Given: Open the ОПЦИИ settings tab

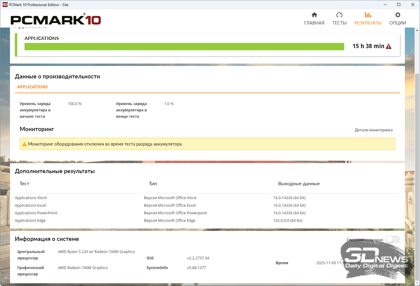Looking at the screenshot, I should [x=398, y=23].
